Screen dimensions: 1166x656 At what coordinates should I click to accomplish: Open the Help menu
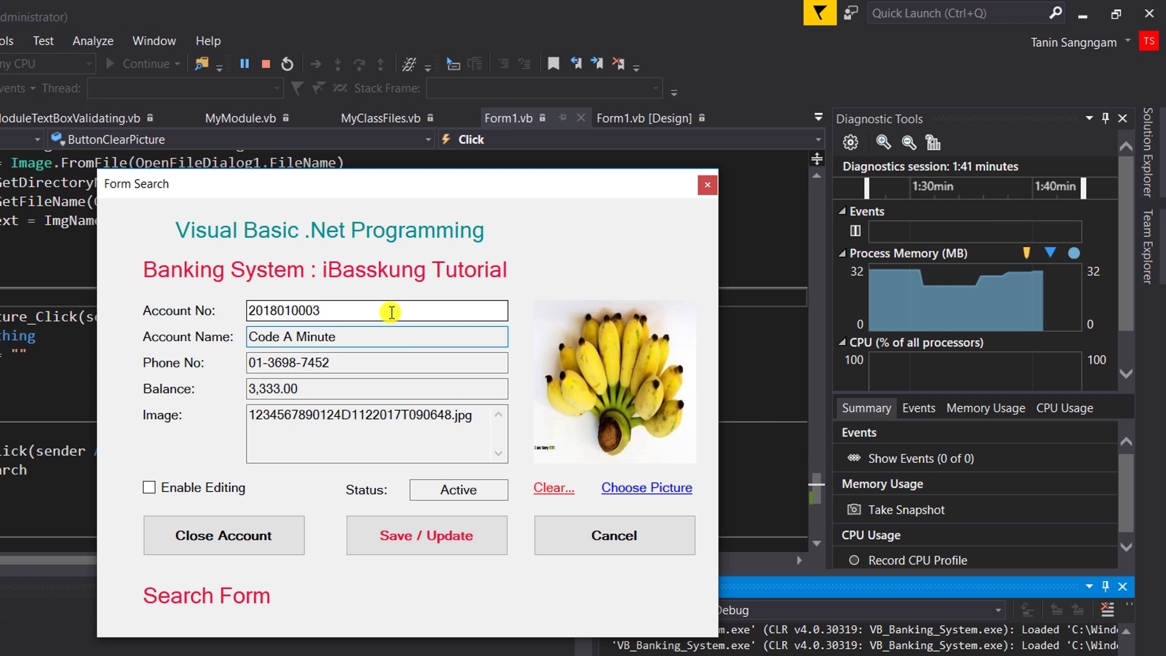(208, 41)
